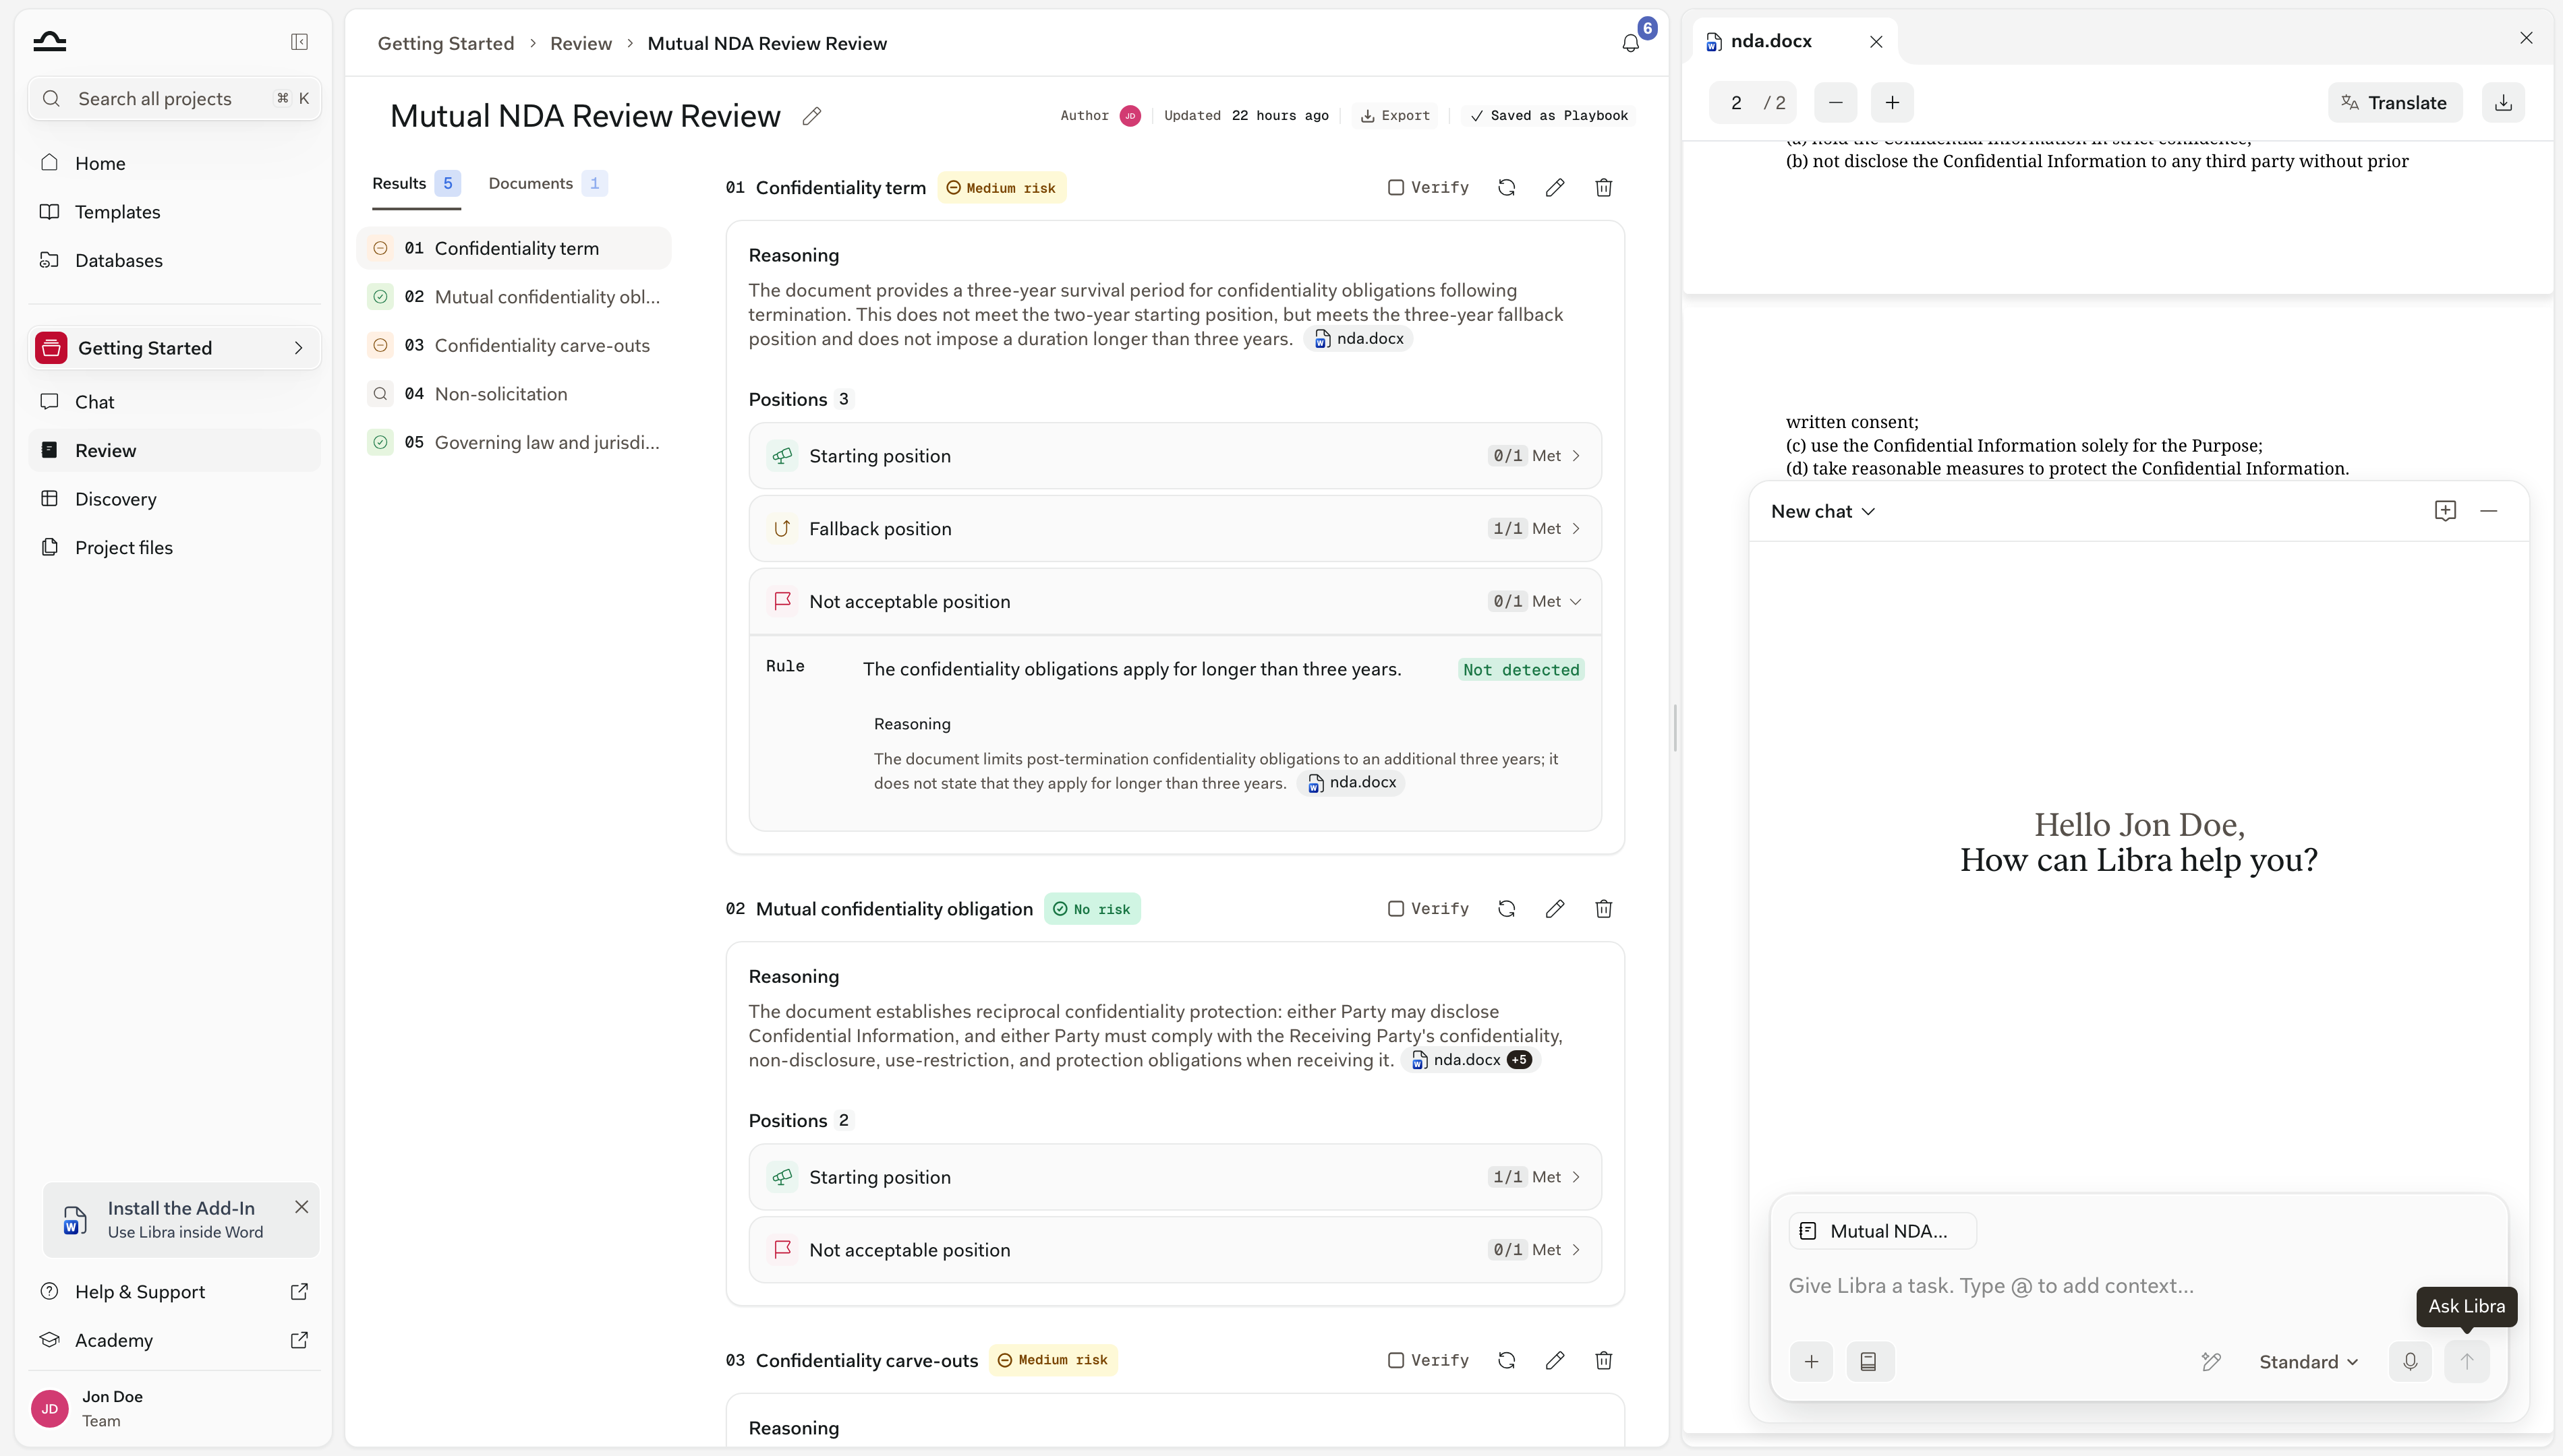Open the Standard mode dropdown
2563x1456 pixels.
pos(2308,1362)
